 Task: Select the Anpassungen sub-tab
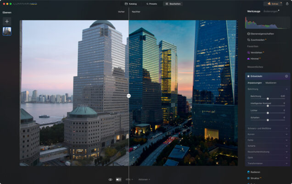[254, 83]
